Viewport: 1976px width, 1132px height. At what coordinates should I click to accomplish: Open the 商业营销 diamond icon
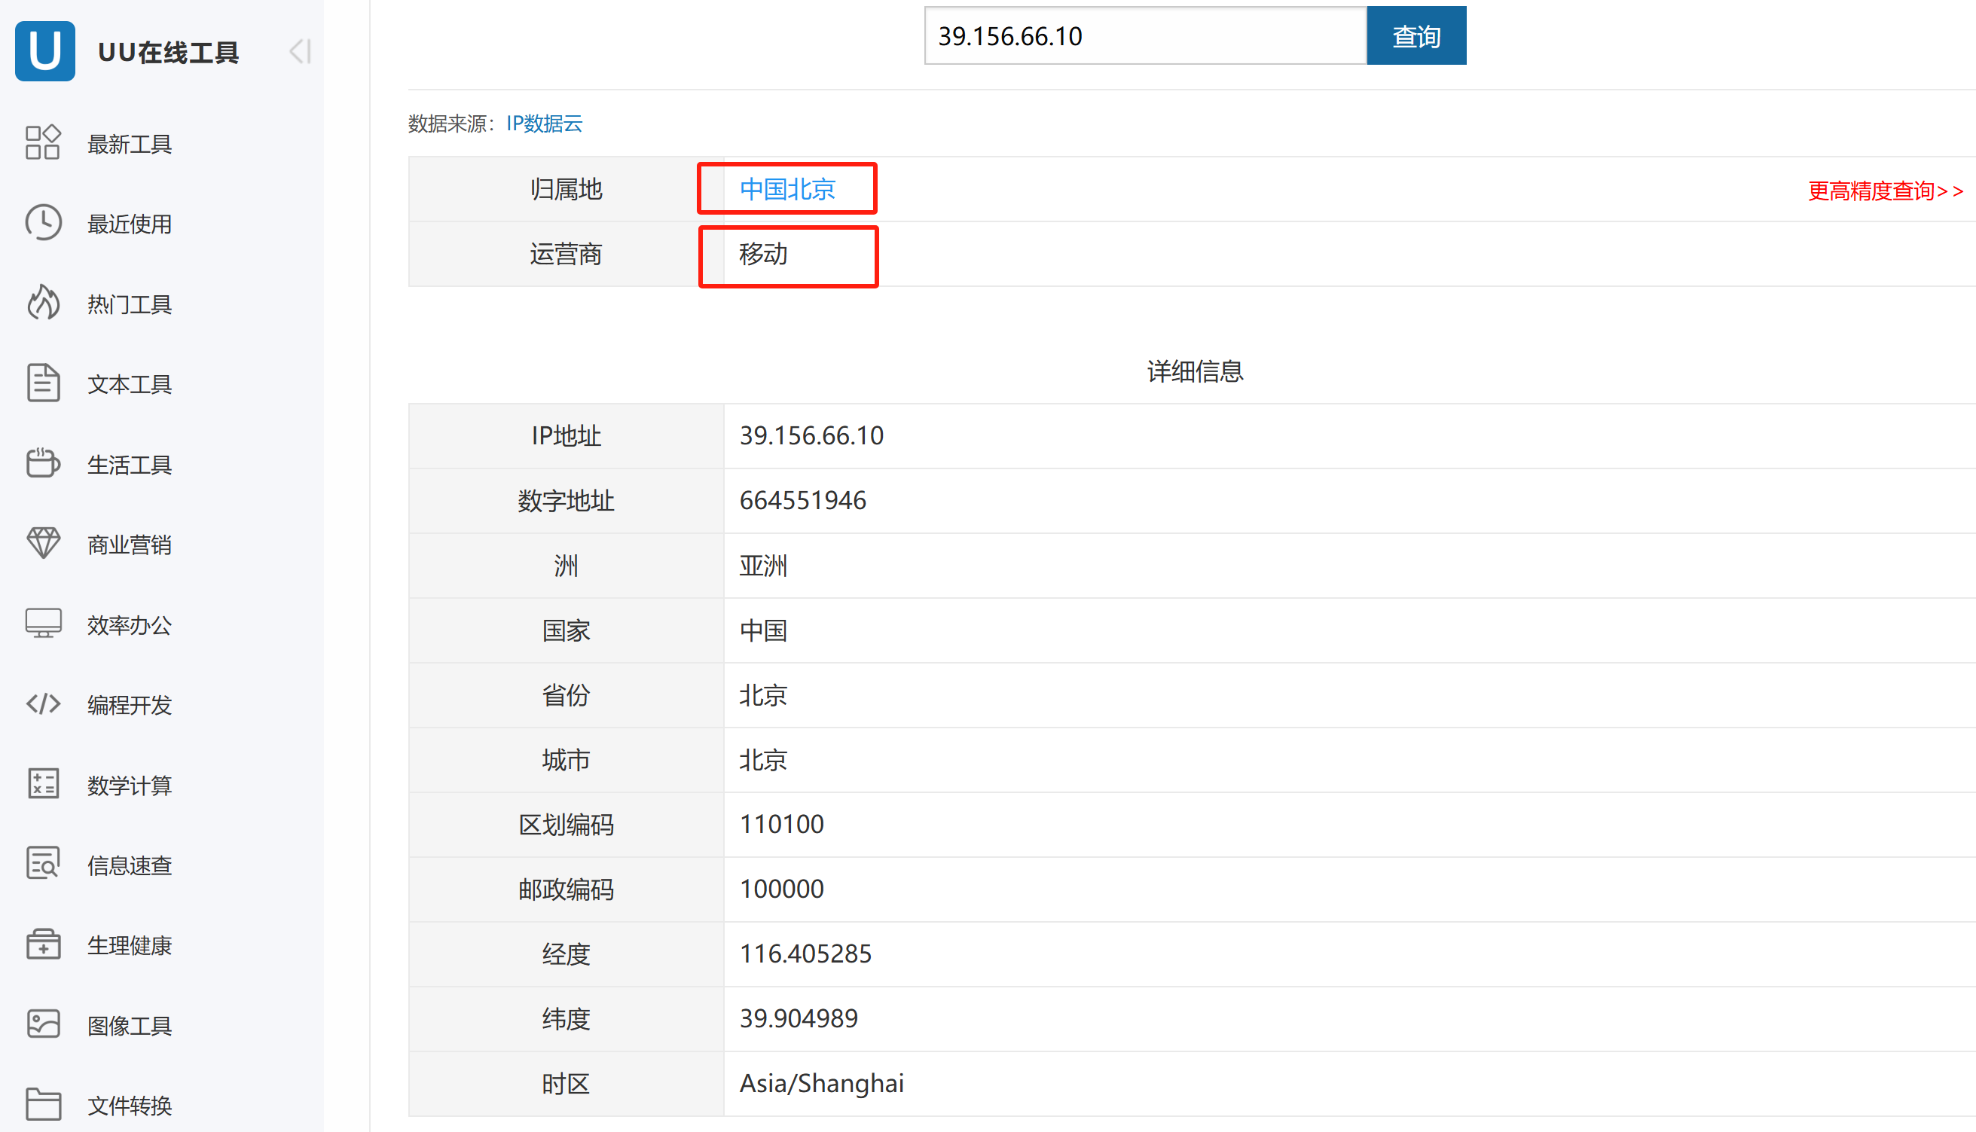[43, 544]
